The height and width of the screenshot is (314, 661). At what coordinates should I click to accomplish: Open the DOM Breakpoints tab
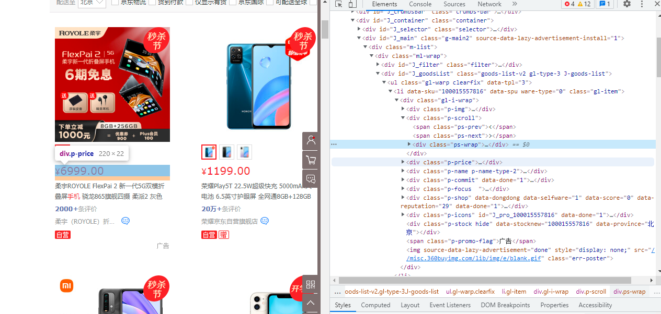pyautogui.click(x=505, y=305)
